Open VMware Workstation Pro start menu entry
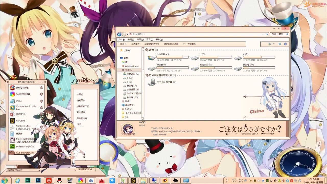The image size is (327, 184). click(27, 108)
